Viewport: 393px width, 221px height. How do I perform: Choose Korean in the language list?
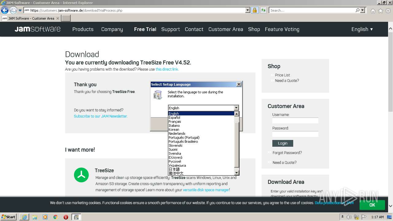pos(201,130)
